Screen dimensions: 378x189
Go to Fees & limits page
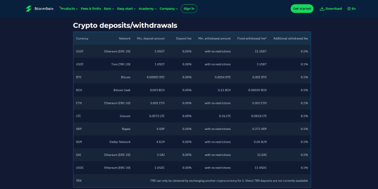[91, 9]
